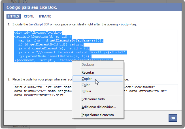The height and width of the screenshot is (129, 185).
Task: Click the greyed-out Colar menu item
Action: [x=85, y=85]
